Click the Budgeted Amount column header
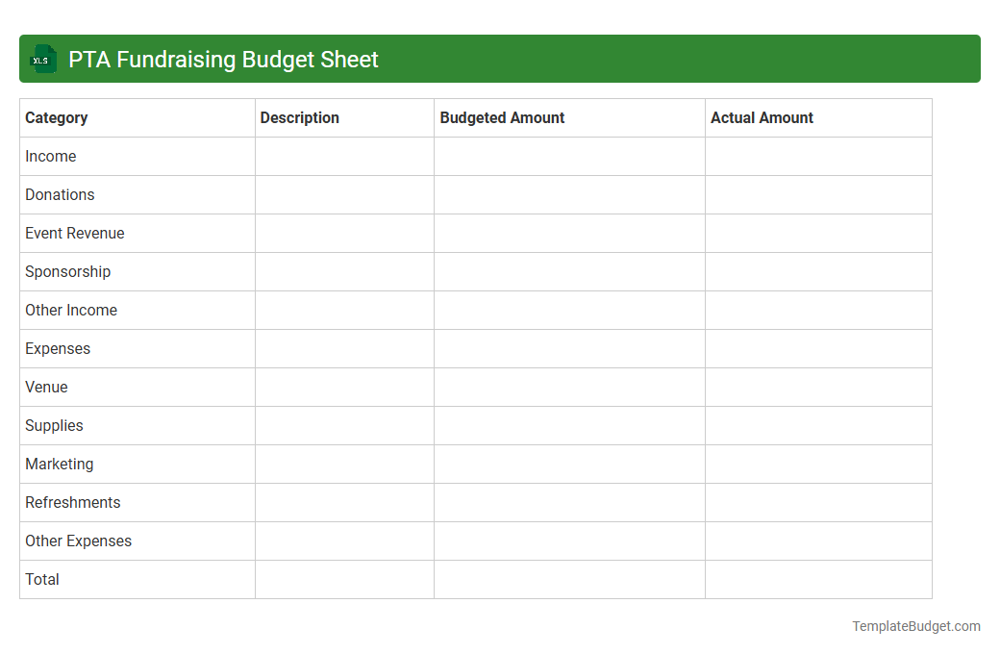Viewport: 1000px width, 654px height. point(502,117)
